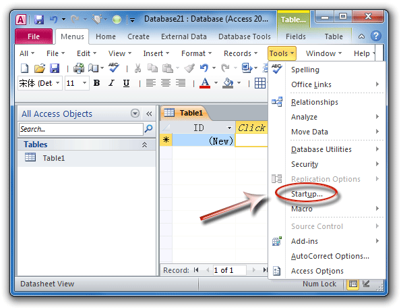Click the Table1 document tab
This screenshot has width=401, height=308.
[185, 113]
